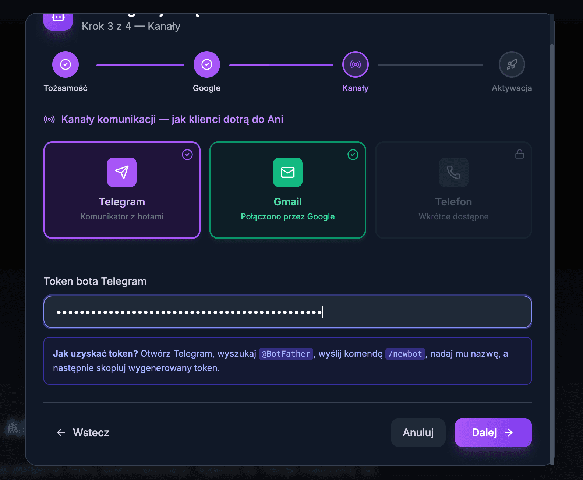Click the 'Token bota Telegram' label
This screenshot has height=480, width=583.
point(95,281)
